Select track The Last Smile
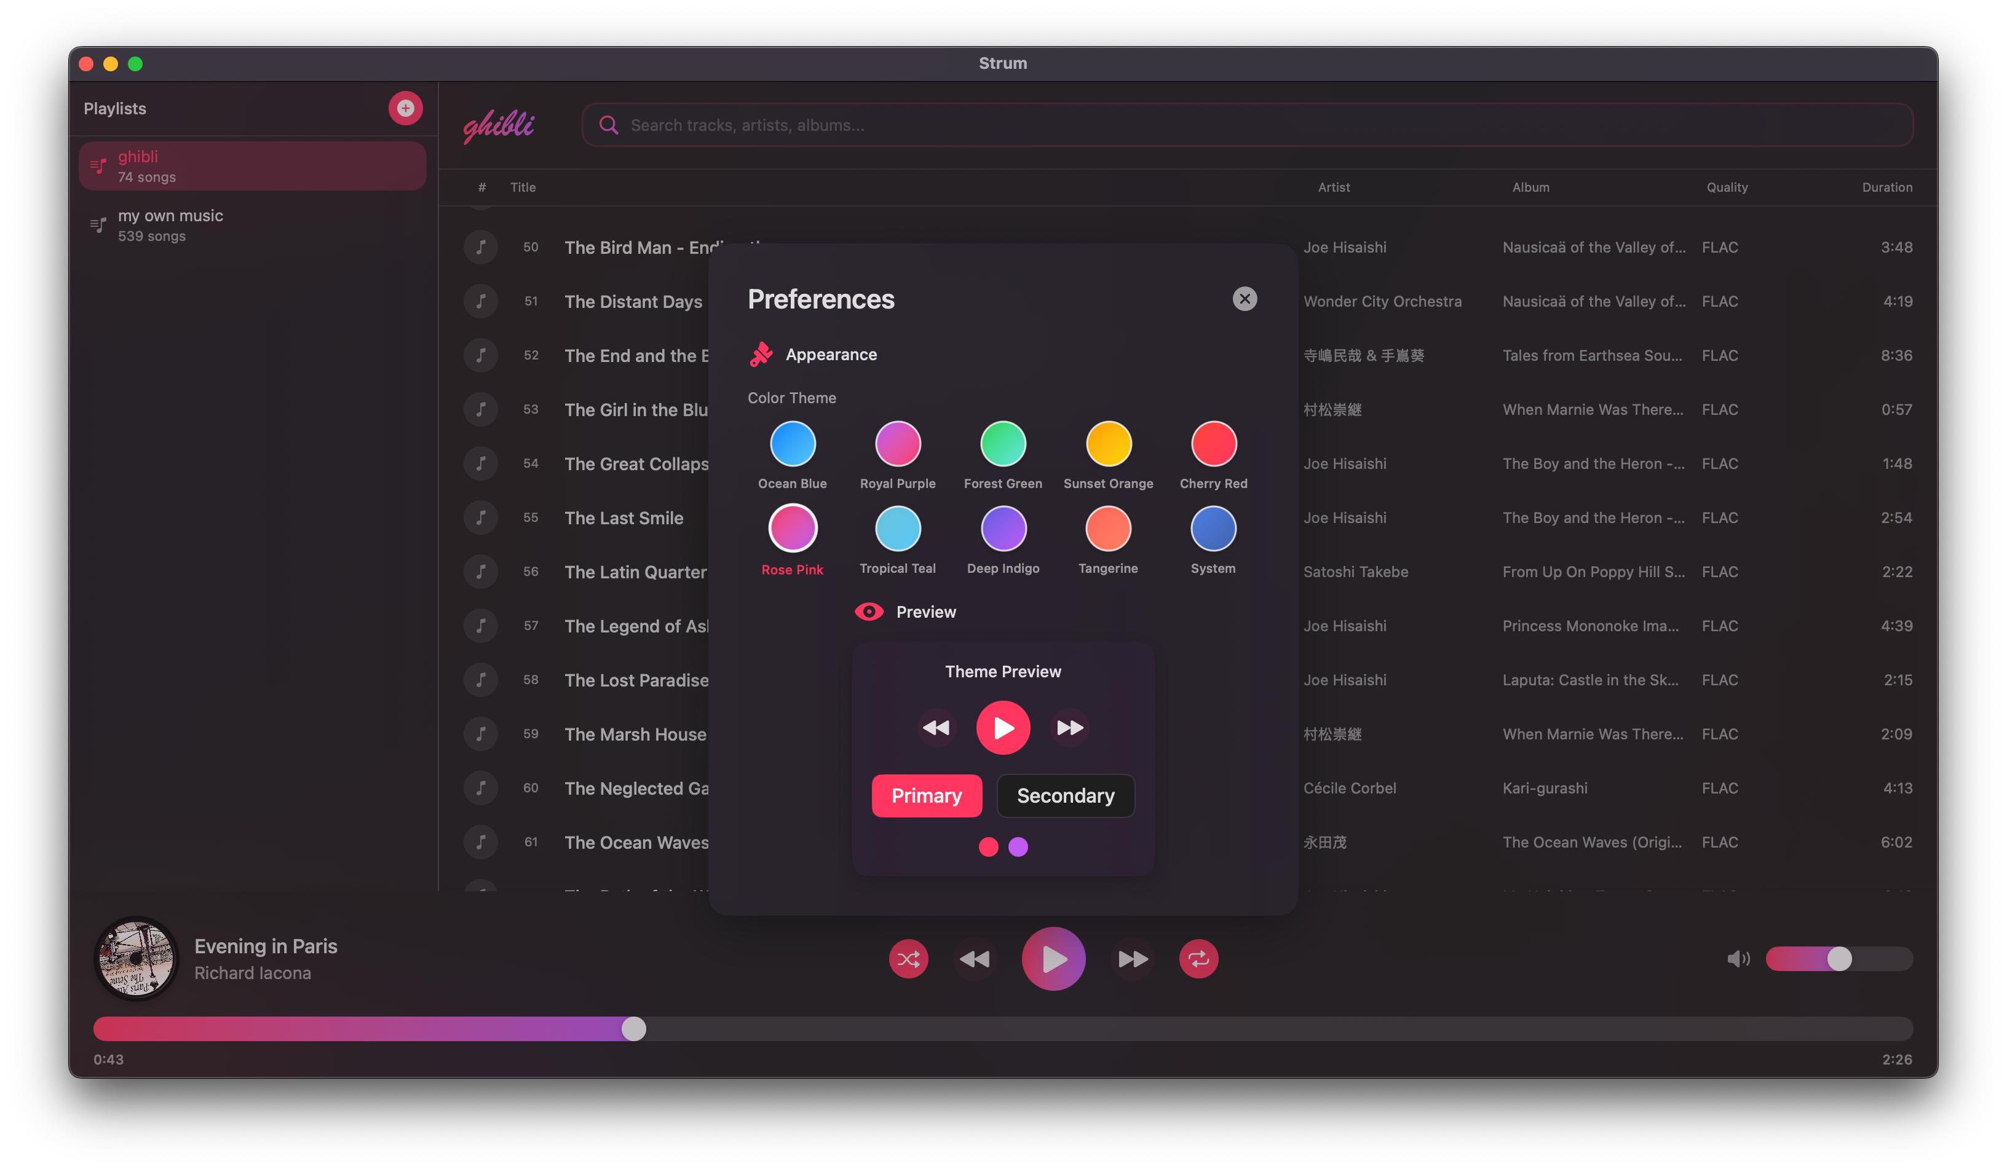This screenshot has width=2007, height=1169. 623,518
